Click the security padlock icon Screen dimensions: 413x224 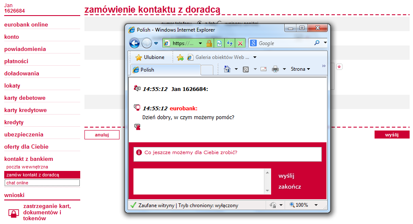[209, 43]
